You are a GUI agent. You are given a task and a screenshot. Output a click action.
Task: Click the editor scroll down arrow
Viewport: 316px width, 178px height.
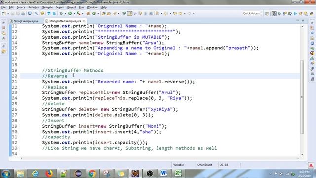(302, 154)
